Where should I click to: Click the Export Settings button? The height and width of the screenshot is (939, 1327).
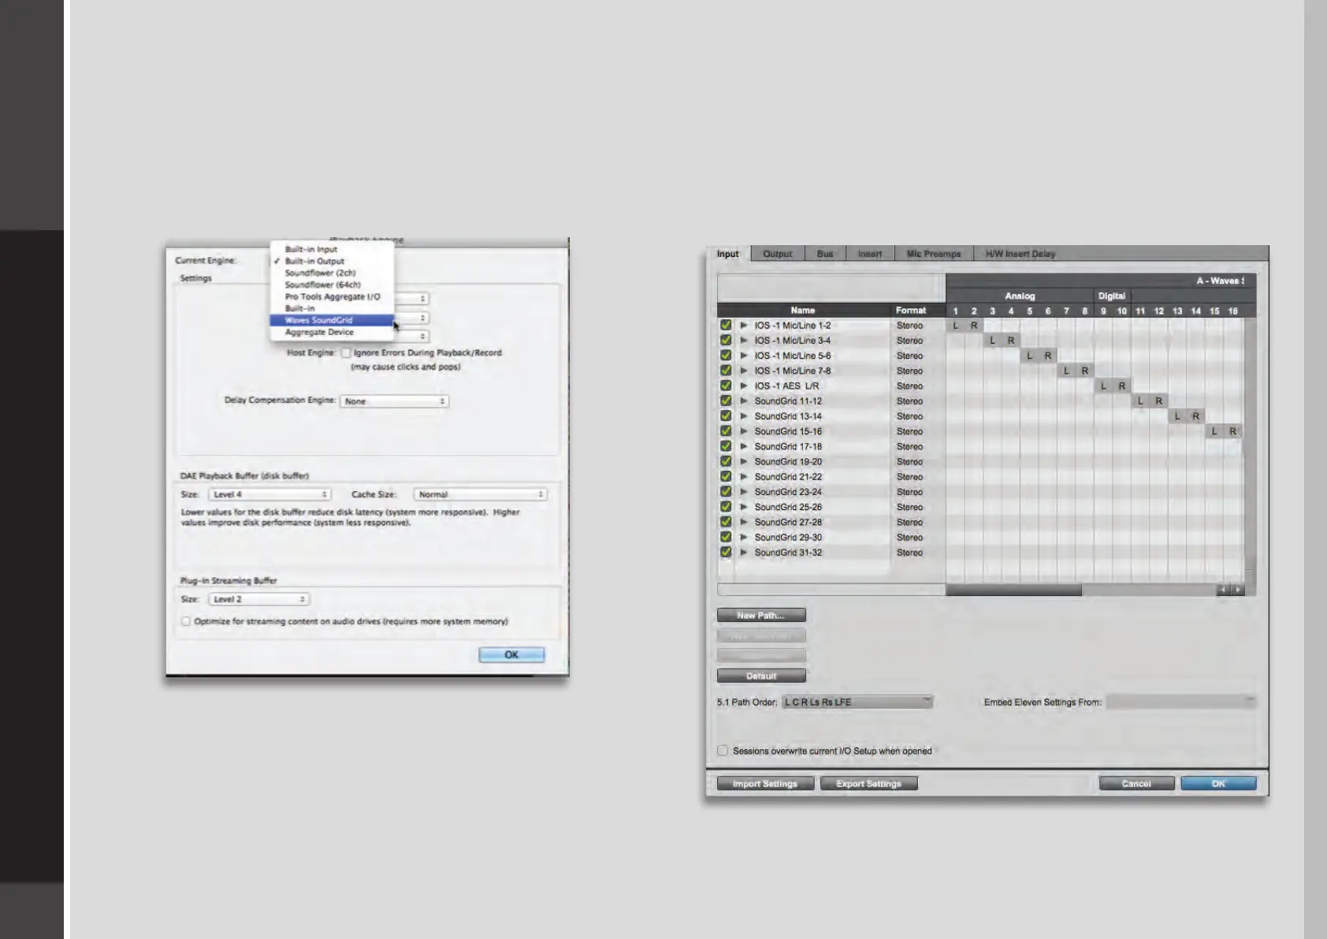point(868,784)
